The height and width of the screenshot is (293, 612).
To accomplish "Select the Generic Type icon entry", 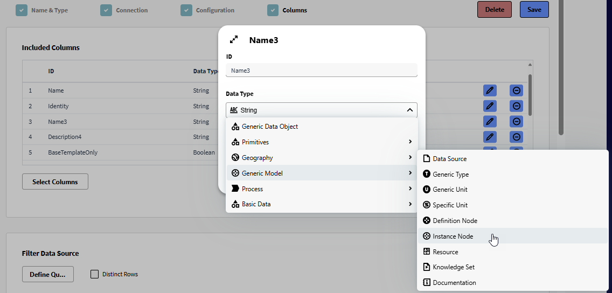I will point(427,174).
